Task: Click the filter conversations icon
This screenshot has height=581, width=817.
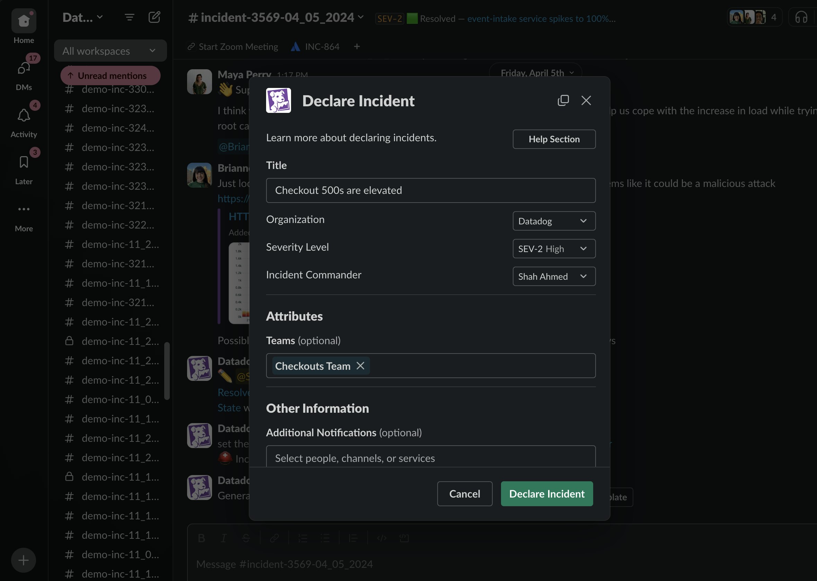Action: tap(129, 17)
